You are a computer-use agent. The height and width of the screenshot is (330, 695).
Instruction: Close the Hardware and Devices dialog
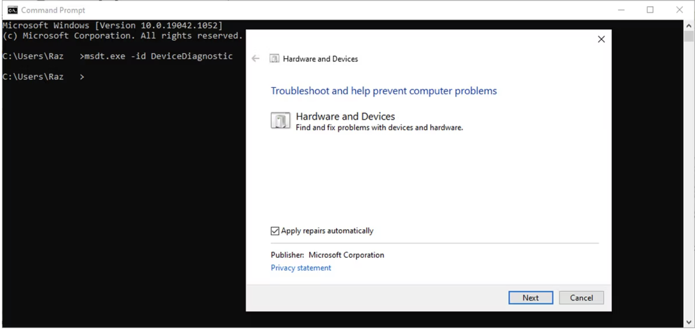coord(601,39)
